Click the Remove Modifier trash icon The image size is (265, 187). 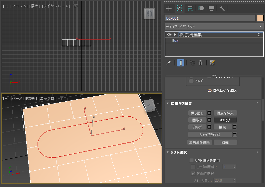click(200, 63)
